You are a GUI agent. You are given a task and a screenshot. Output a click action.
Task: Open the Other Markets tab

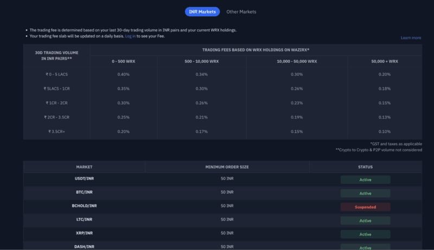(241, 11)
